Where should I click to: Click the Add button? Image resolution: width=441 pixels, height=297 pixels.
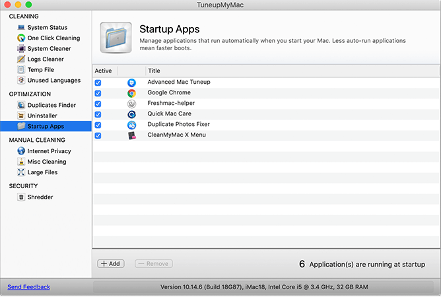(111, 263)
